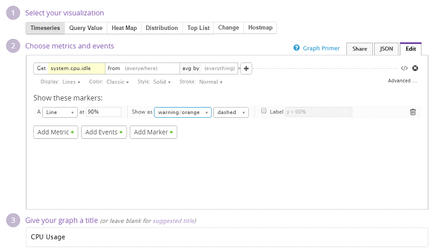Image resolution: width=440 pixels, height=251 pixels.
Task: Click the marker value field 90%
Action: 103,112
